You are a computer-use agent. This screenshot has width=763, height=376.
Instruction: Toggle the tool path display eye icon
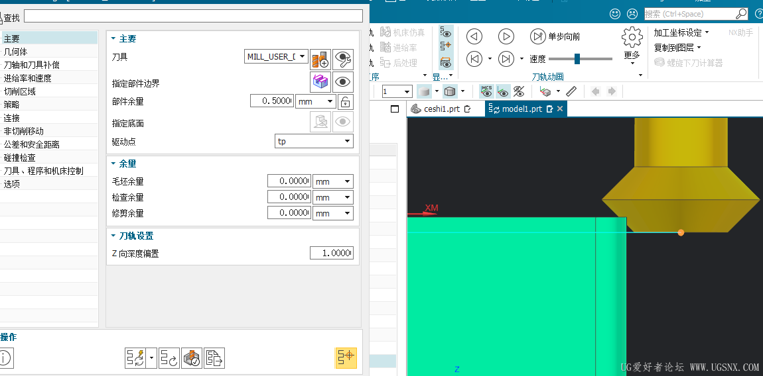[x=447, y=32]
